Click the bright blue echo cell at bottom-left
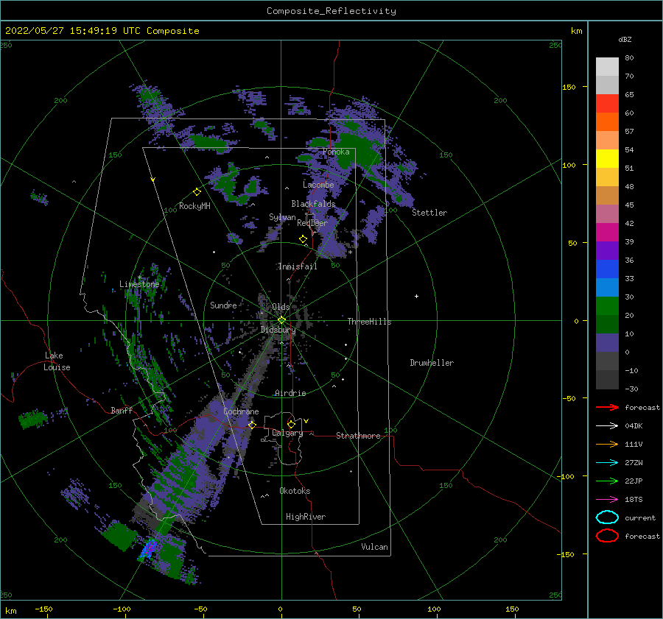The height and width of the screenshot is (619, 663). pyautogui.click(x=148, y=549)
